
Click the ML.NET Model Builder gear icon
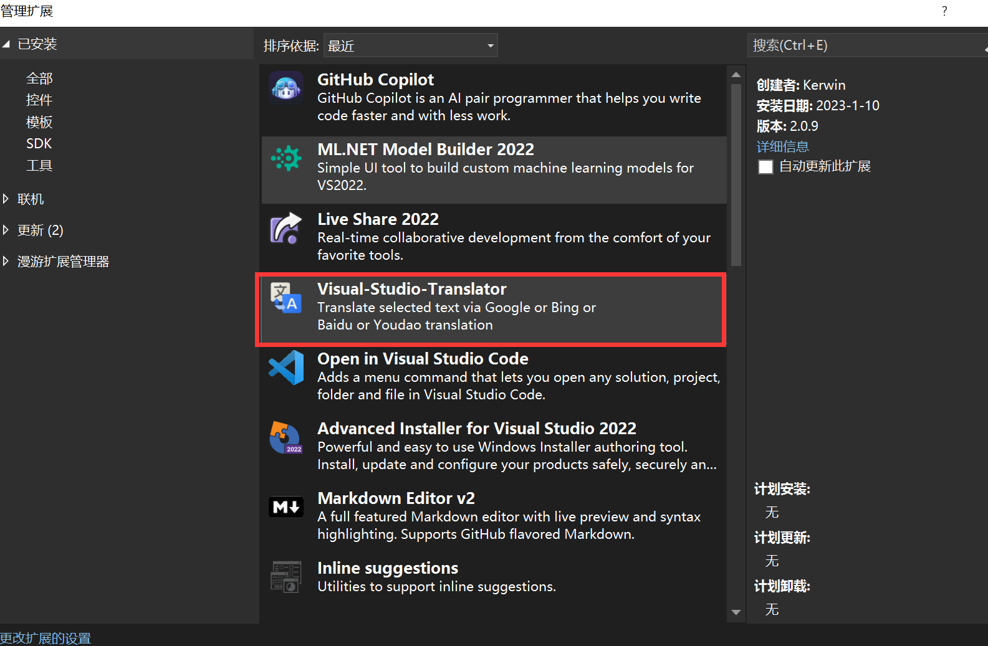pyautogui.click(x=286, y=158)
